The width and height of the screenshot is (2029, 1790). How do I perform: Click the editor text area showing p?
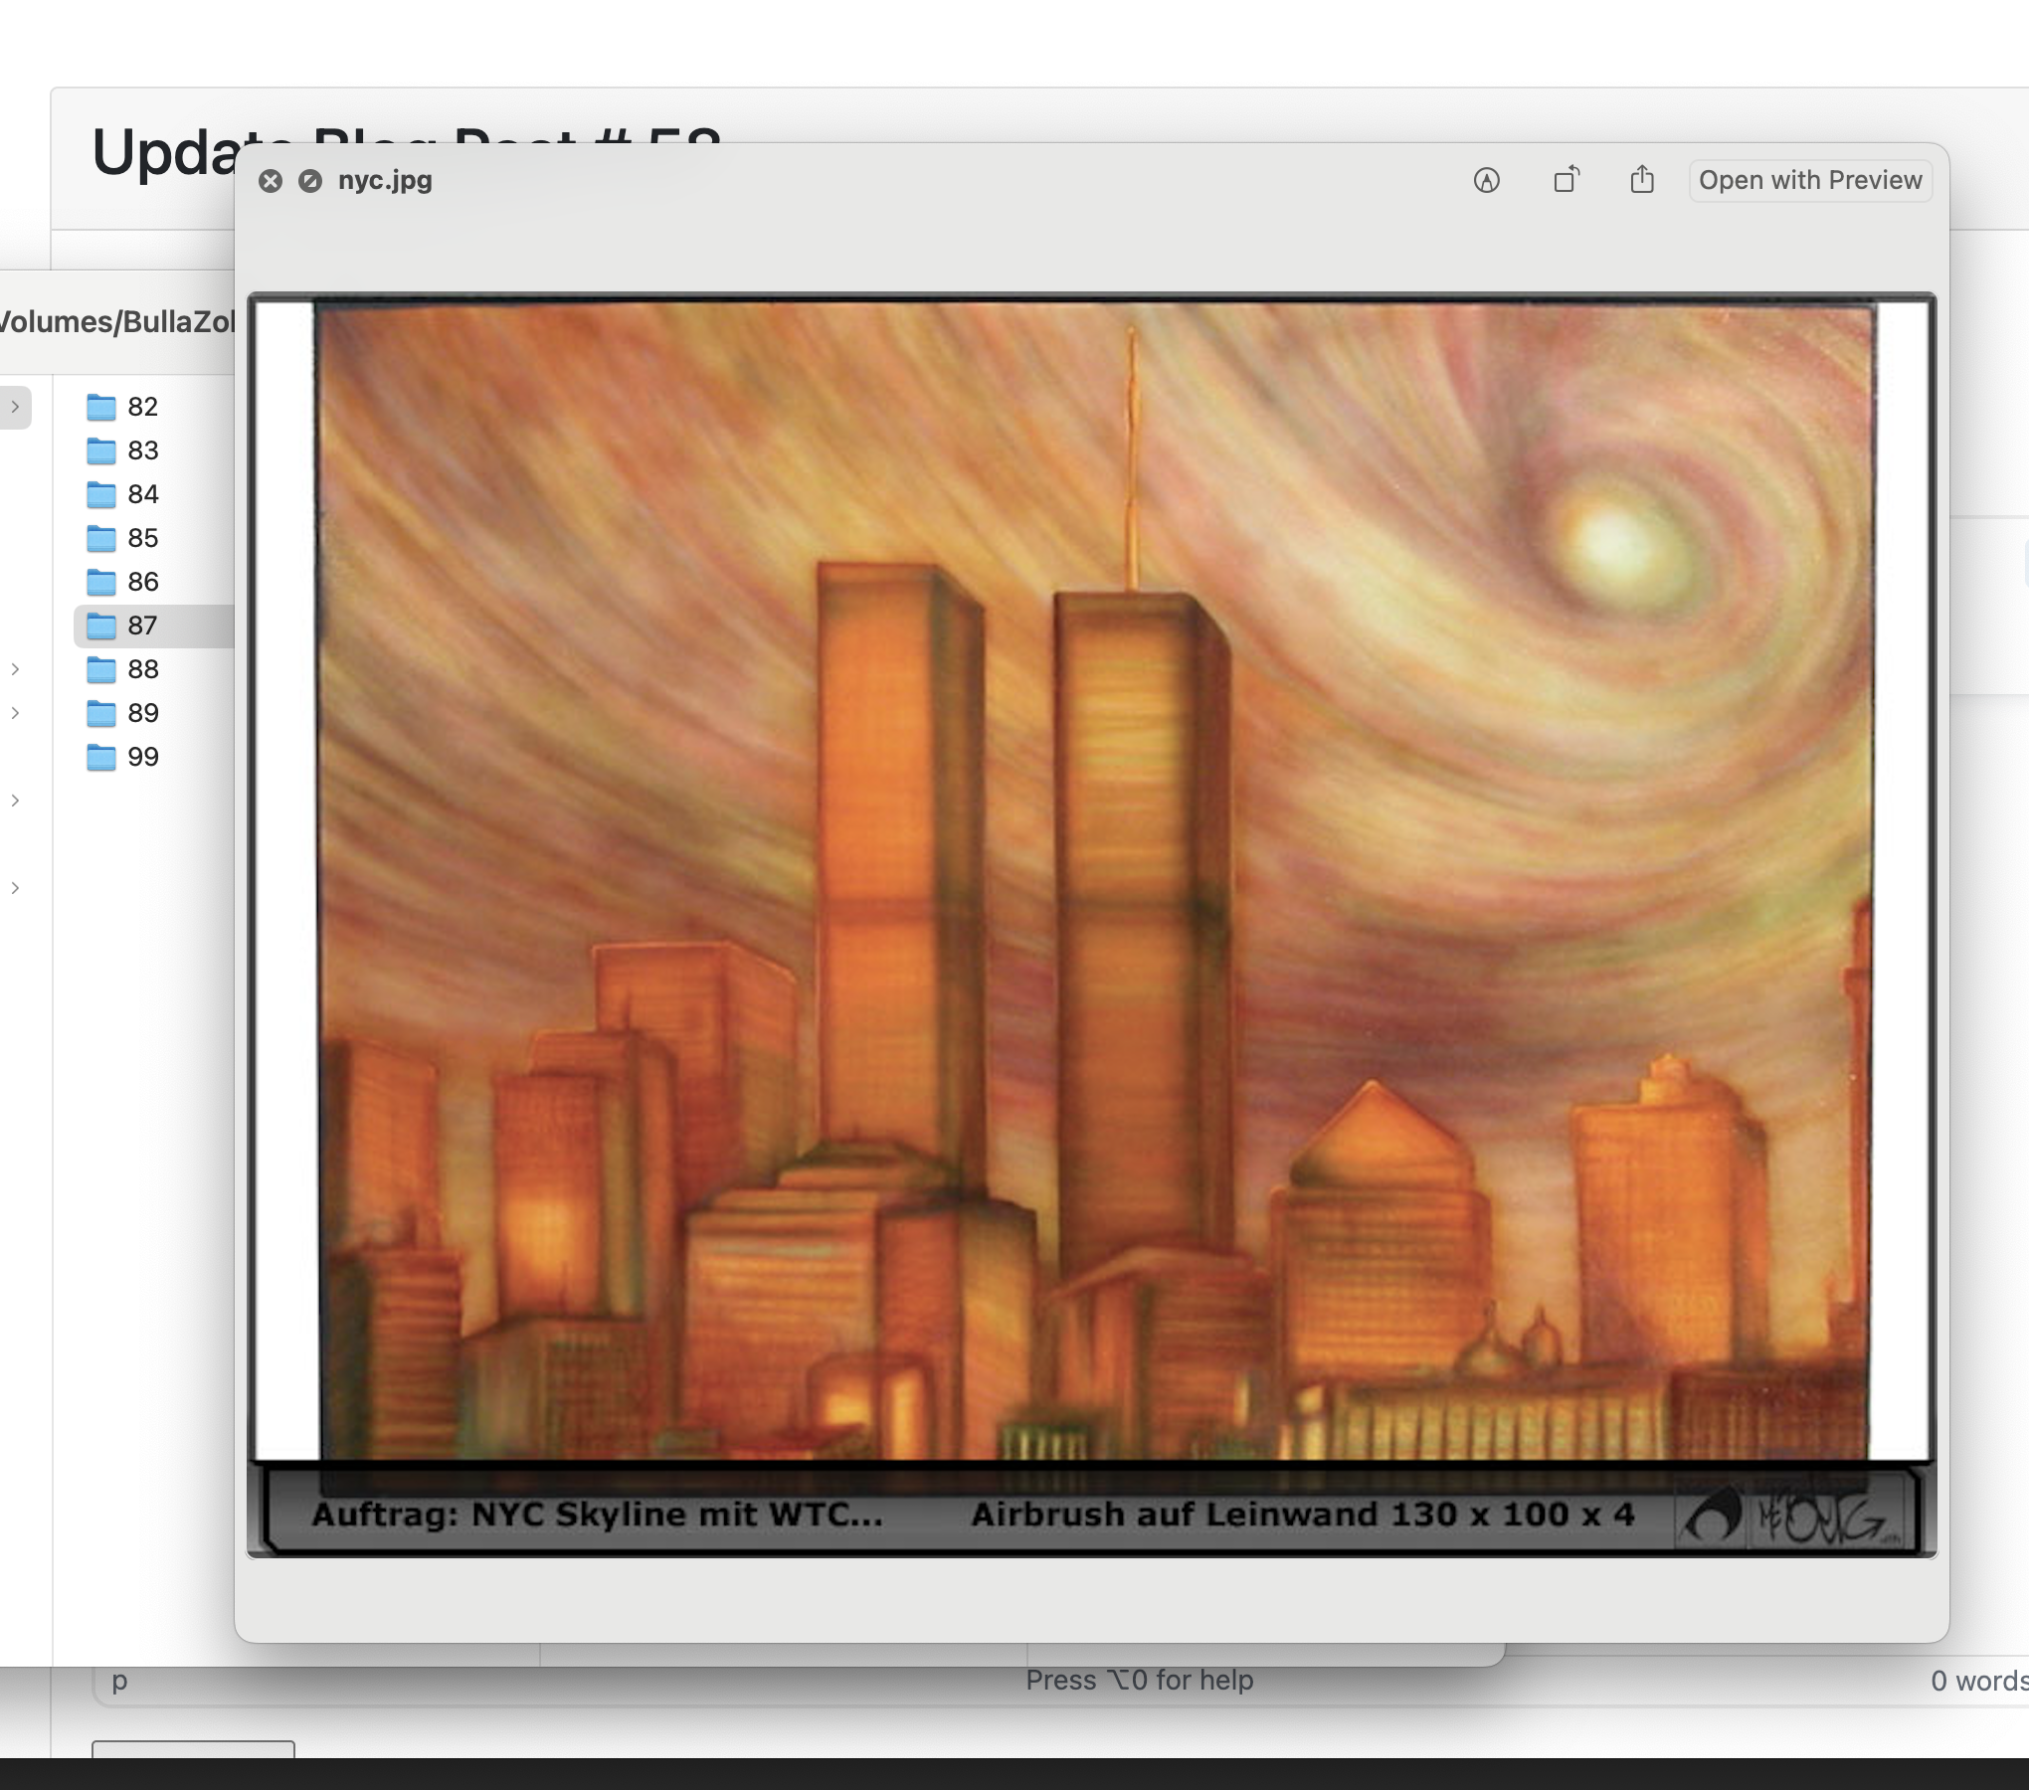pyautogui.click(x=119, y=1682)
